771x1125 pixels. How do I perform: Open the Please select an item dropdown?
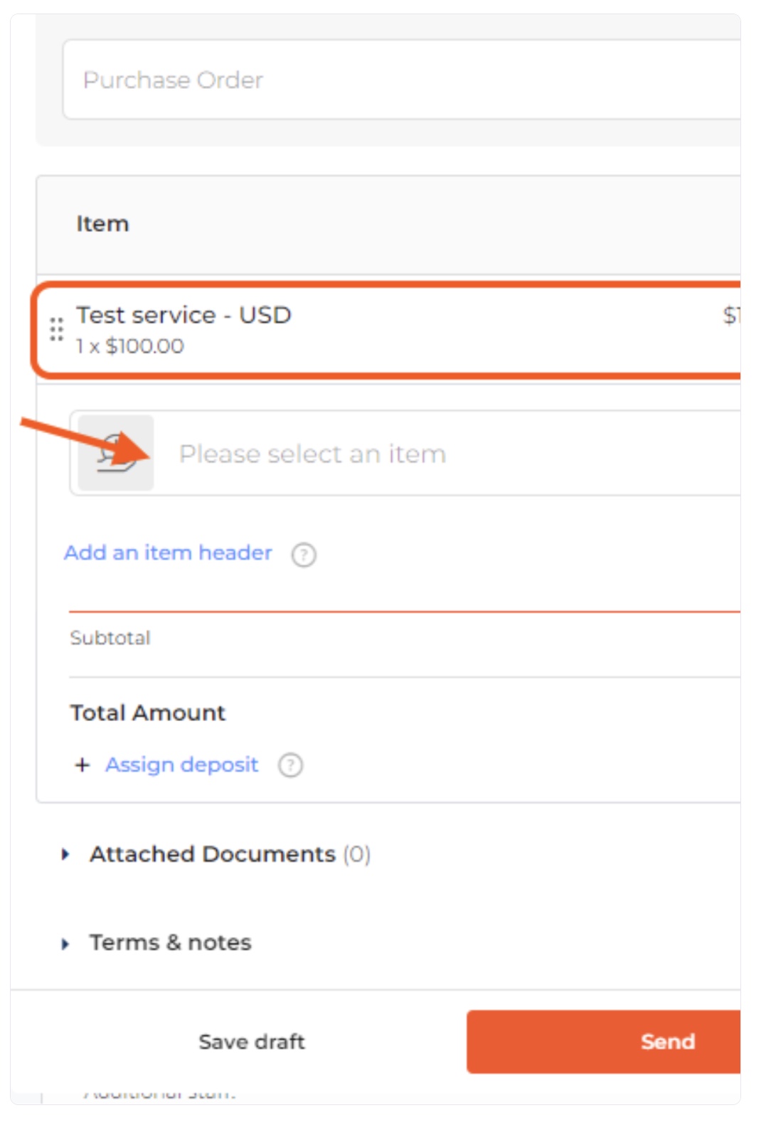pos(405,453)
